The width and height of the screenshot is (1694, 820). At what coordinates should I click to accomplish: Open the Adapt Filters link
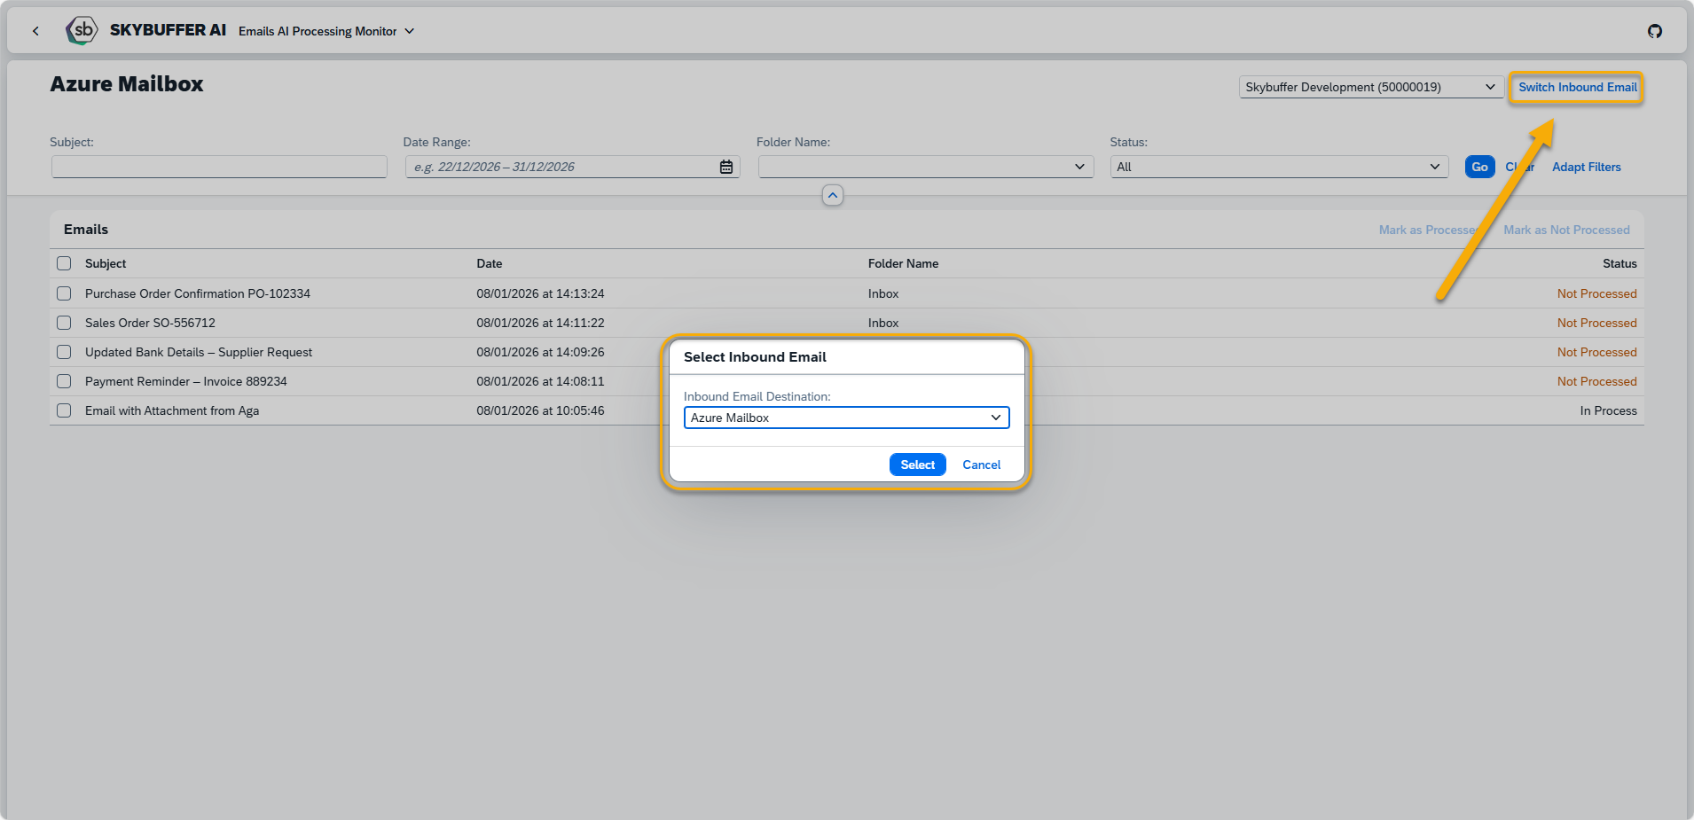[1586, 167]
